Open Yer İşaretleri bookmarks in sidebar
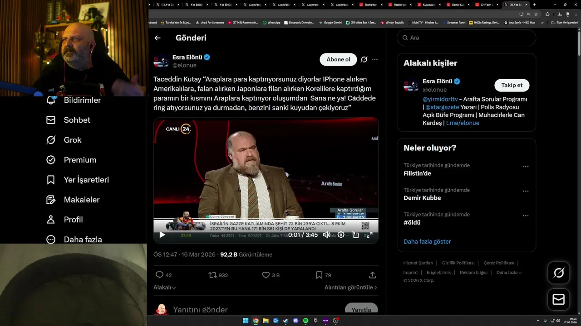The image size is (581, 326). (x=78, y=180)
